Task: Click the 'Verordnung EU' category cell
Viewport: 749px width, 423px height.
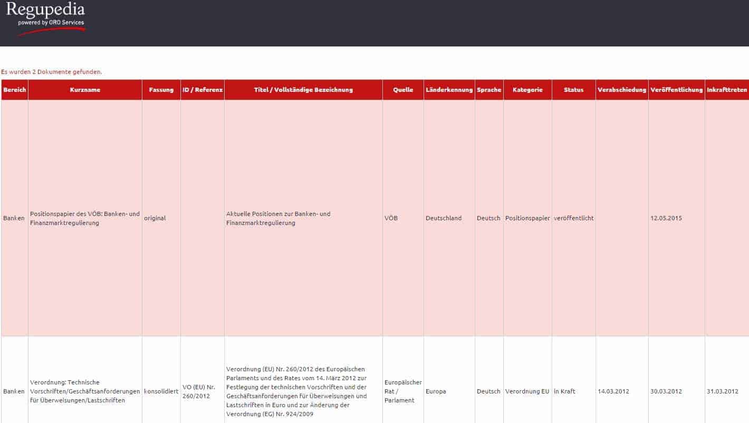Action: 527,391
